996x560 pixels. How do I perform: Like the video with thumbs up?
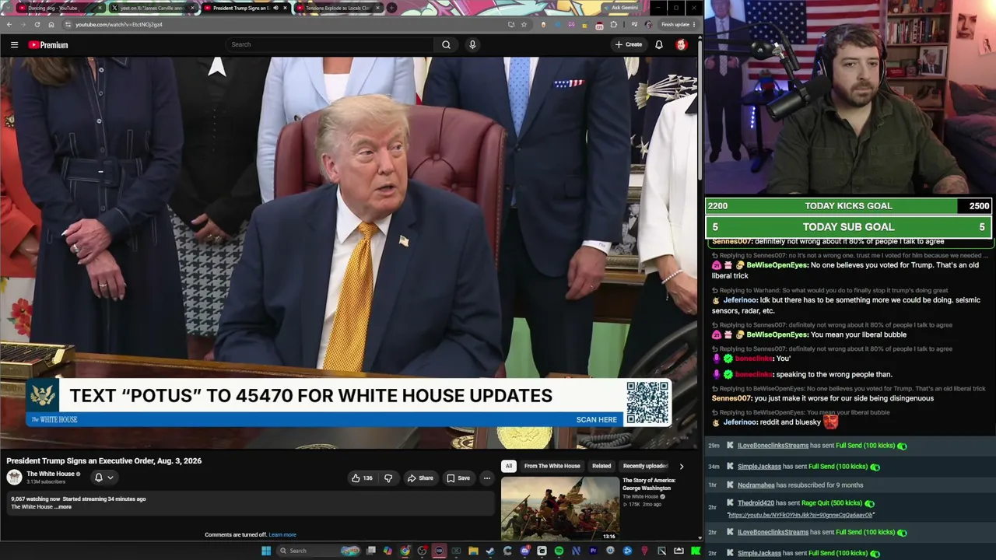click(362, 478)
